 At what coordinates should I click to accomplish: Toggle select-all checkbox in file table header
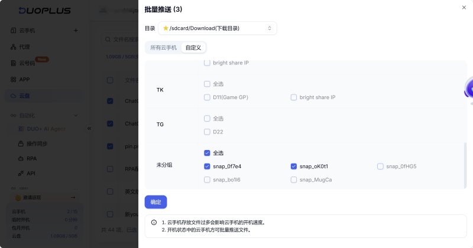click(110, 80)
